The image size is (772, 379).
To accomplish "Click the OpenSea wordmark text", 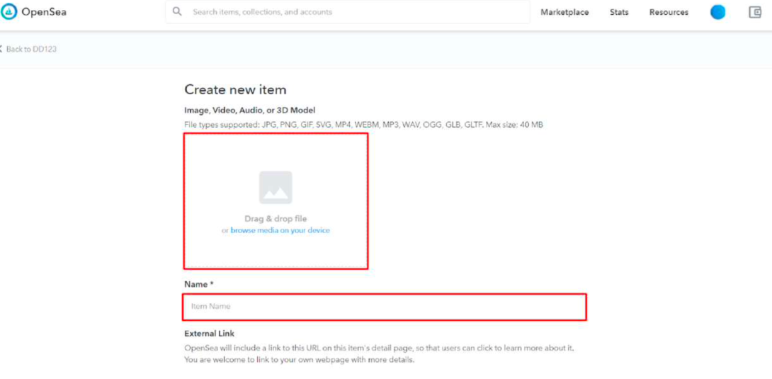I will coord(44,12).
